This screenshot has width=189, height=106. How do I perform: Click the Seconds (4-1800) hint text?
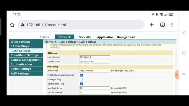pyautogui.click(x=119, y=88)
